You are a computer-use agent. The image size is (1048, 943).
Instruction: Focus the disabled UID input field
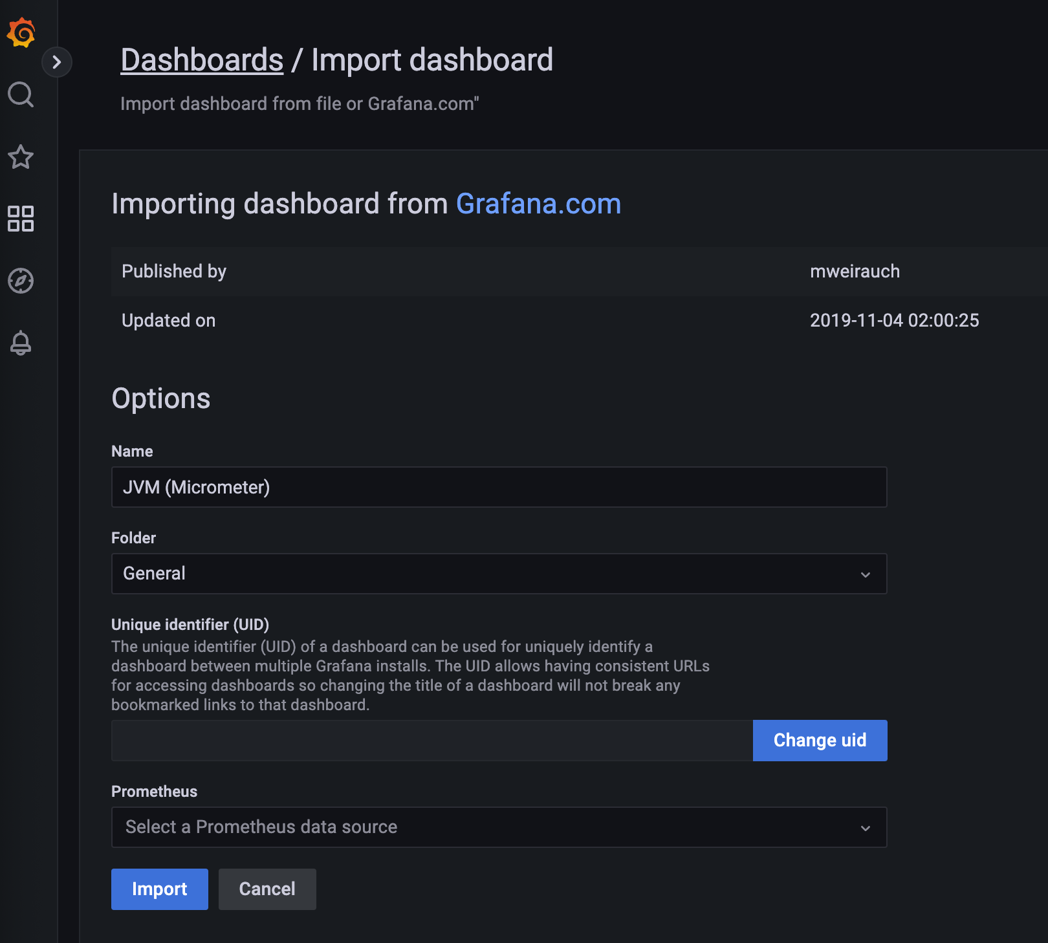coord(432,741)
